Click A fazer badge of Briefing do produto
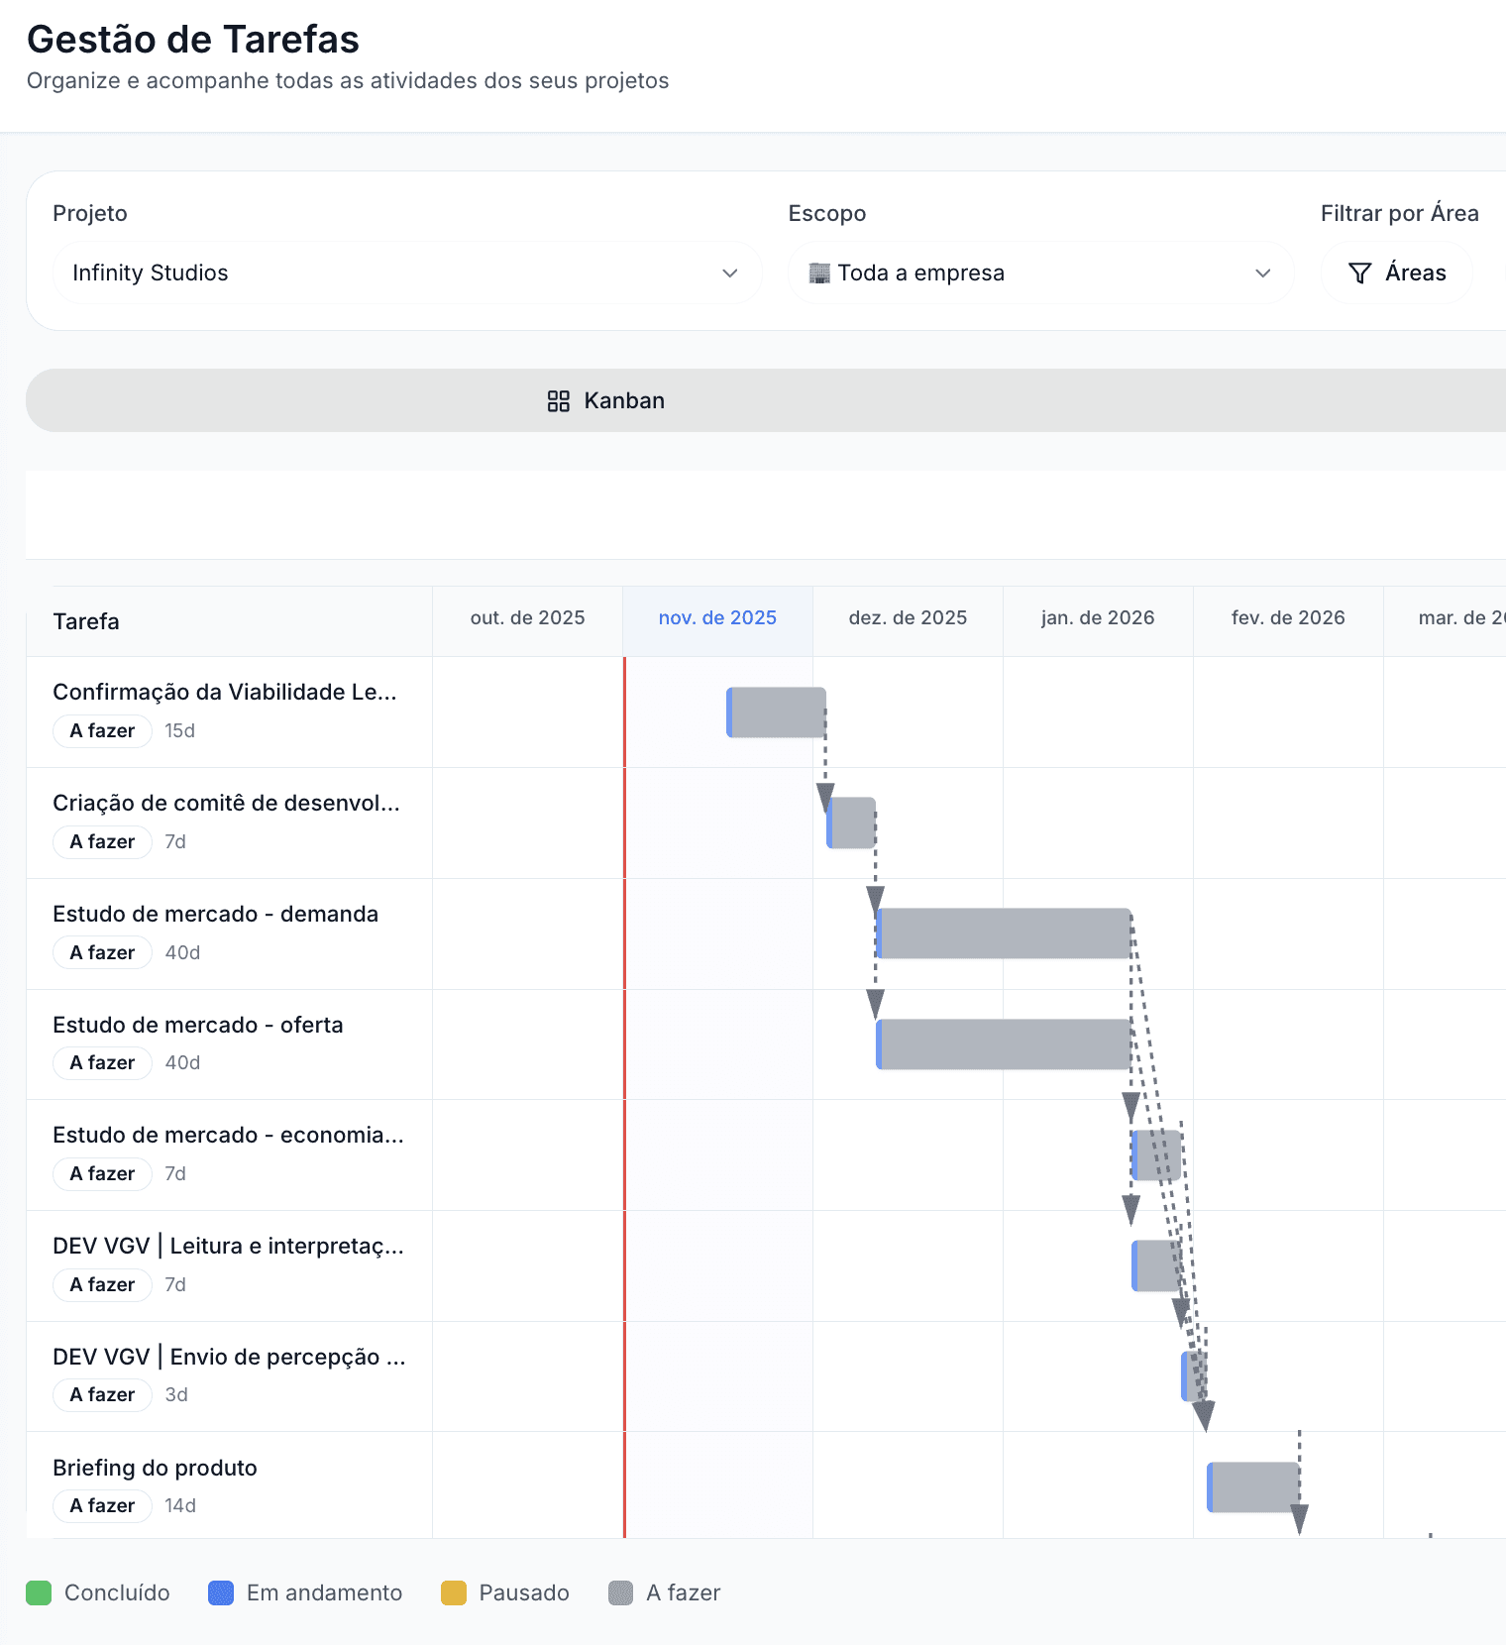 (102, 1505)
